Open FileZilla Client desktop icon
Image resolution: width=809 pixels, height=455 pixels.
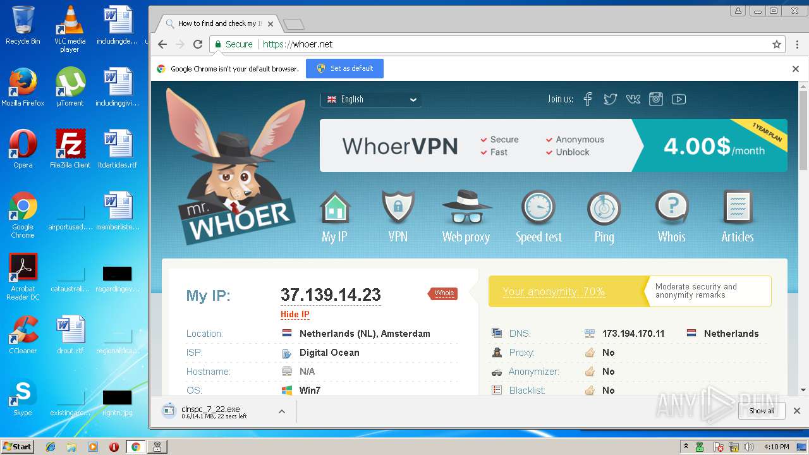70,149
